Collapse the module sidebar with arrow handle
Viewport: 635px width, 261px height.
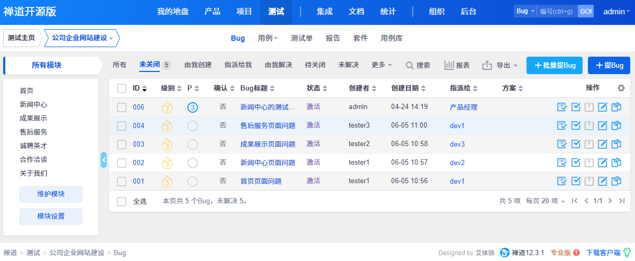click(104, 160)
